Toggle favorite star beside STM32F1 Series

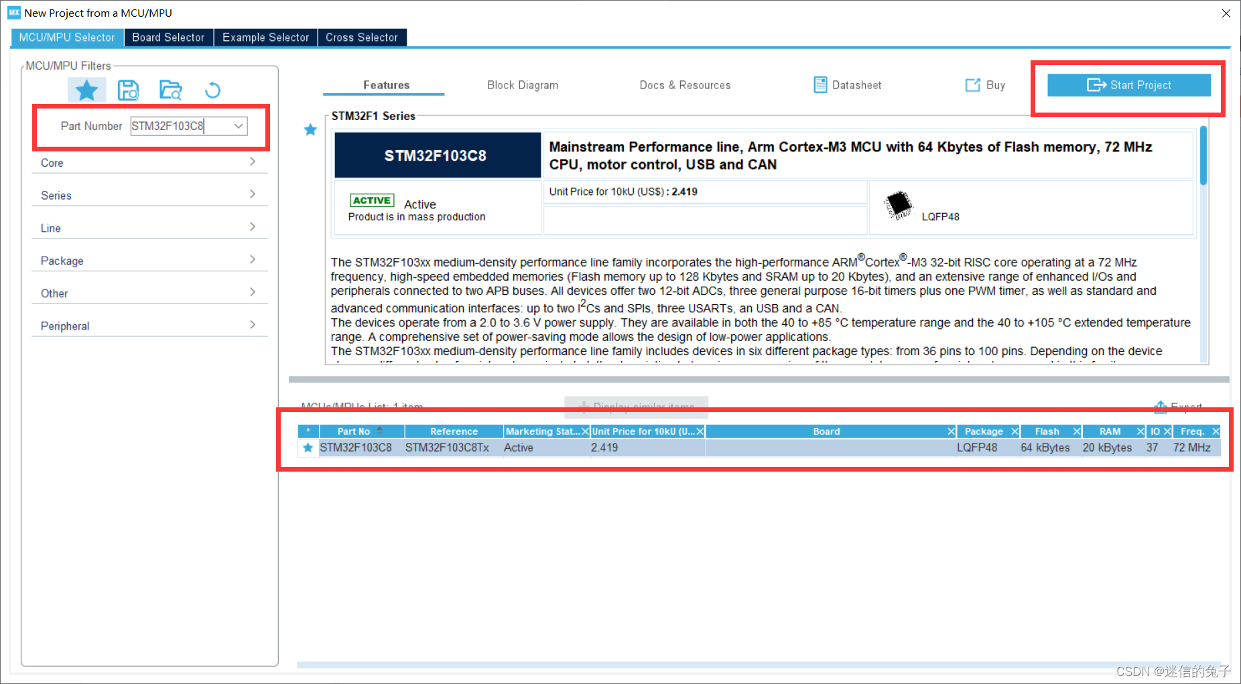point(310,129)
